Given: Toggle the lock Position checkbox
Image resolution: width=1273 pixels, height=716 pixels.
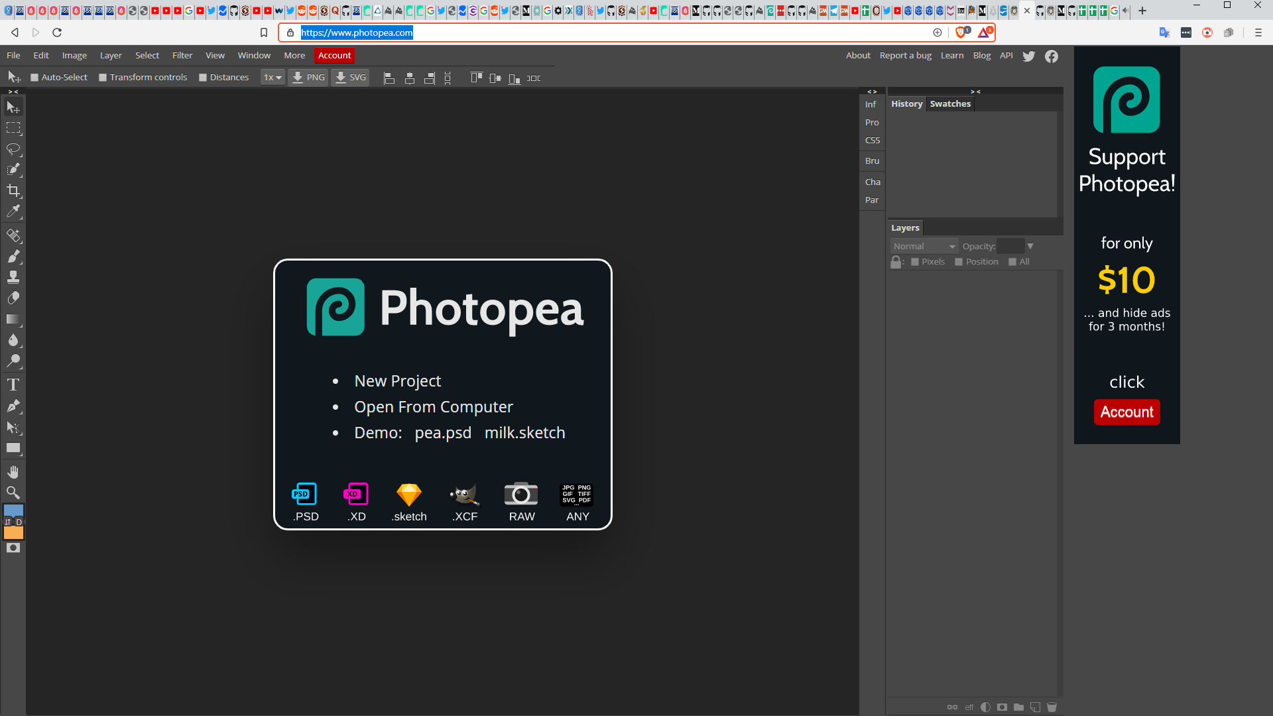Looking at the screenshot, I should pyautogui.click(x=959, y=262).
